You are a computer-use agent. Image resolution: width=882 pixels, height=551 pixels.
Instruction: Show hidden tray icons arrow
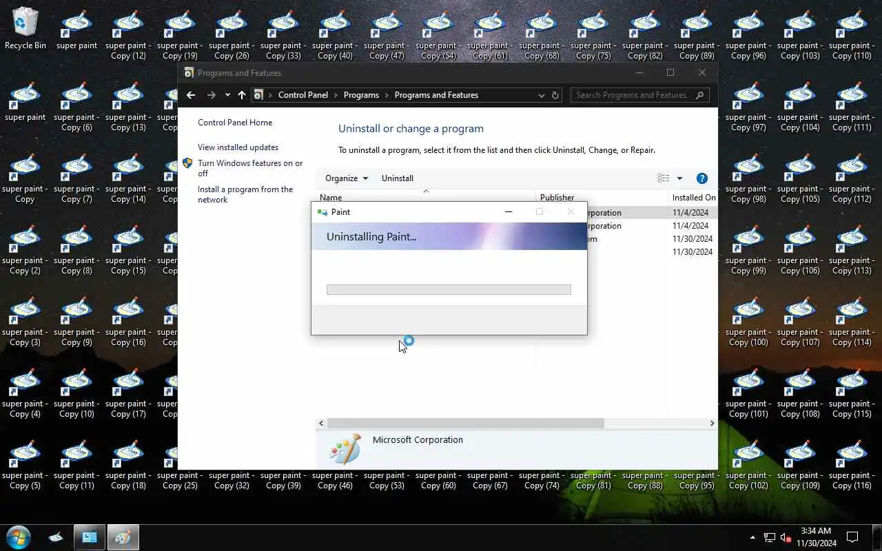click(752, 537)
